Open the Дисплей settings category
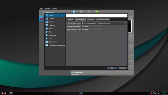Viewport: 168px width, 95px height. [55, 22]
